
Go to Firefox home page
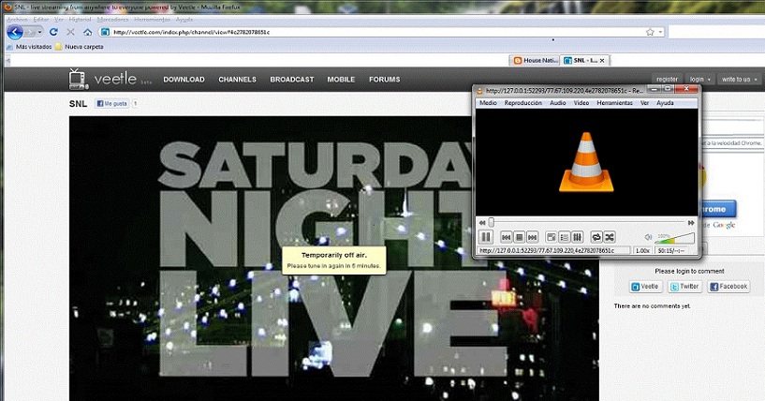coord(87,32)
